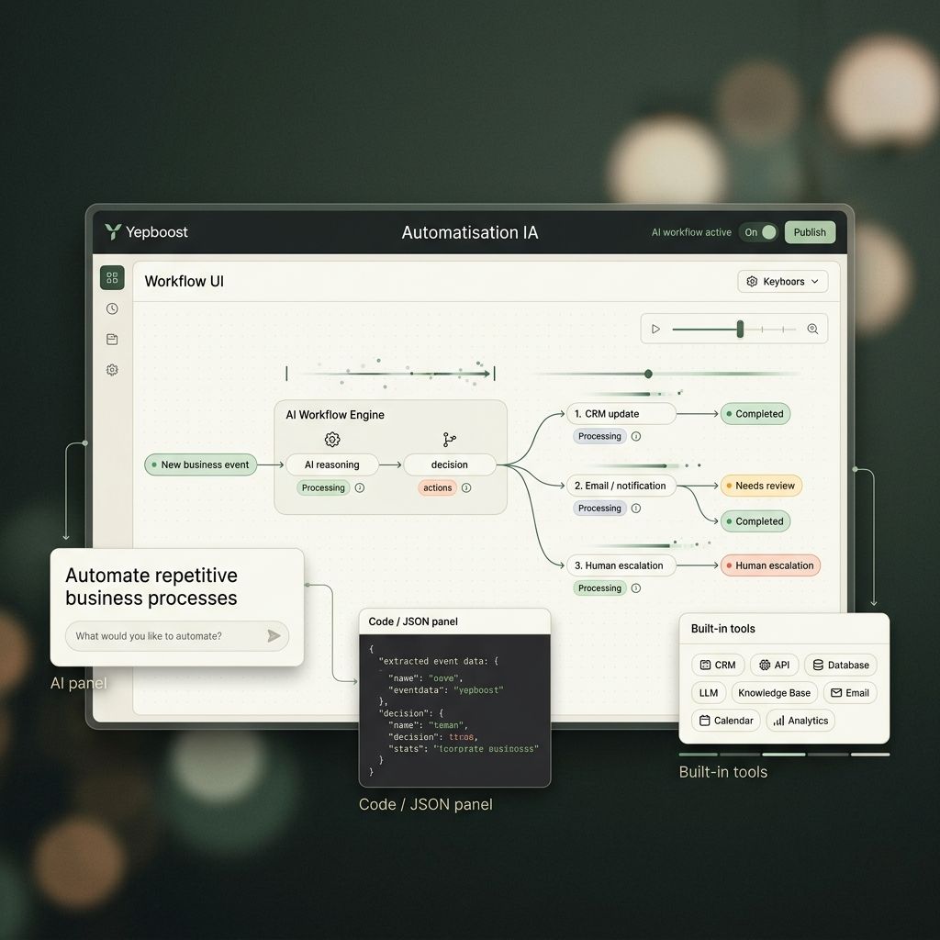940x940 pixels.
Task: Send the automation prompt with the arrow icon
Action: coord(274,635)
